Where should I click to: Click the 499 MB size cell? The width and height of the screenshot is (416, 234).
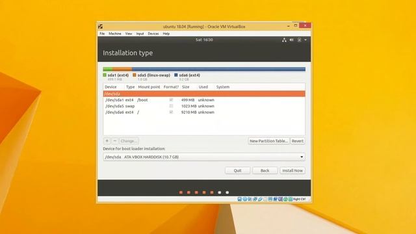pos(188,99)
